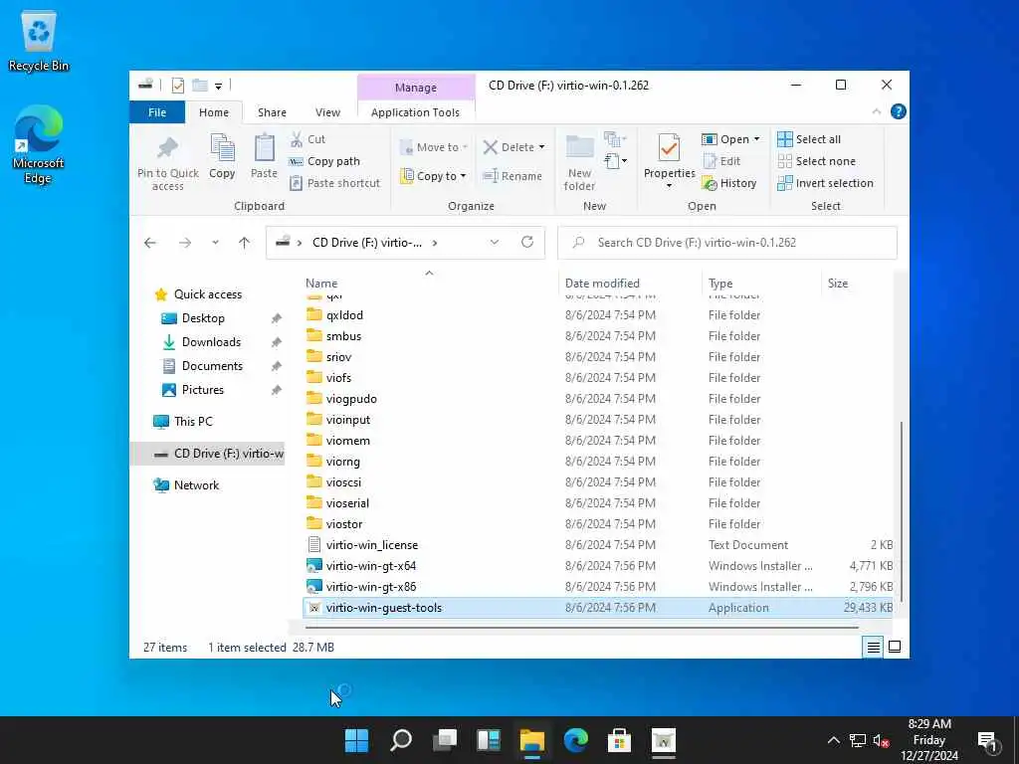Screen dimensions: 1019x764
Task: Open the Application Tools tab
Action: (x=415, y=112)
